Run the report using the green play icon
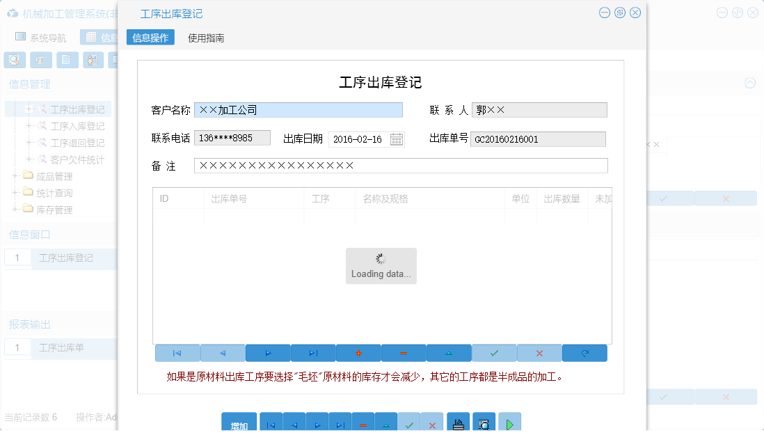The width and height of the screenshot is (764, 442). pyautogui.click(x=509, y=422)
